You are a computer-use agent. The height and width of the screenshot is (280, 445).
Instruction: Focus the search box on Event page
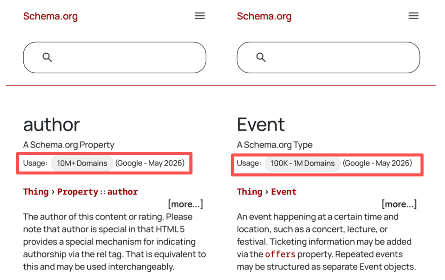[x=328, y=58]
